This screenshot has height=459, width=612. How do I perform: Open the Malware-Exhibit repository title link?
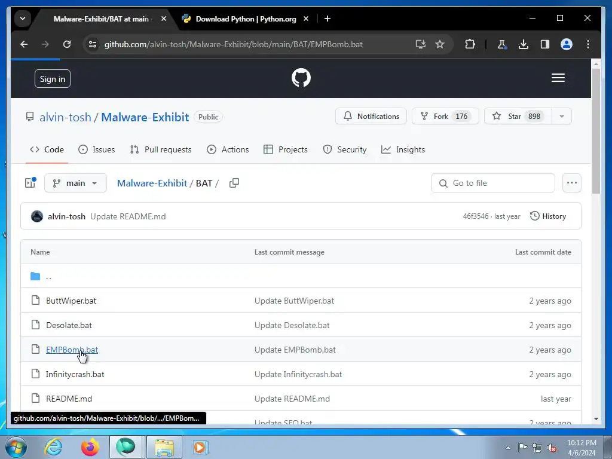(x=145, y=117)
